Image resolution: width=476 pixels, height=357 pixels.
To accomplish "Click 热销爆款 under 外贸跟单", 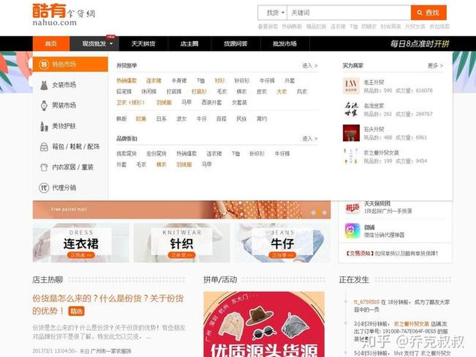I will tap(127, 81).
